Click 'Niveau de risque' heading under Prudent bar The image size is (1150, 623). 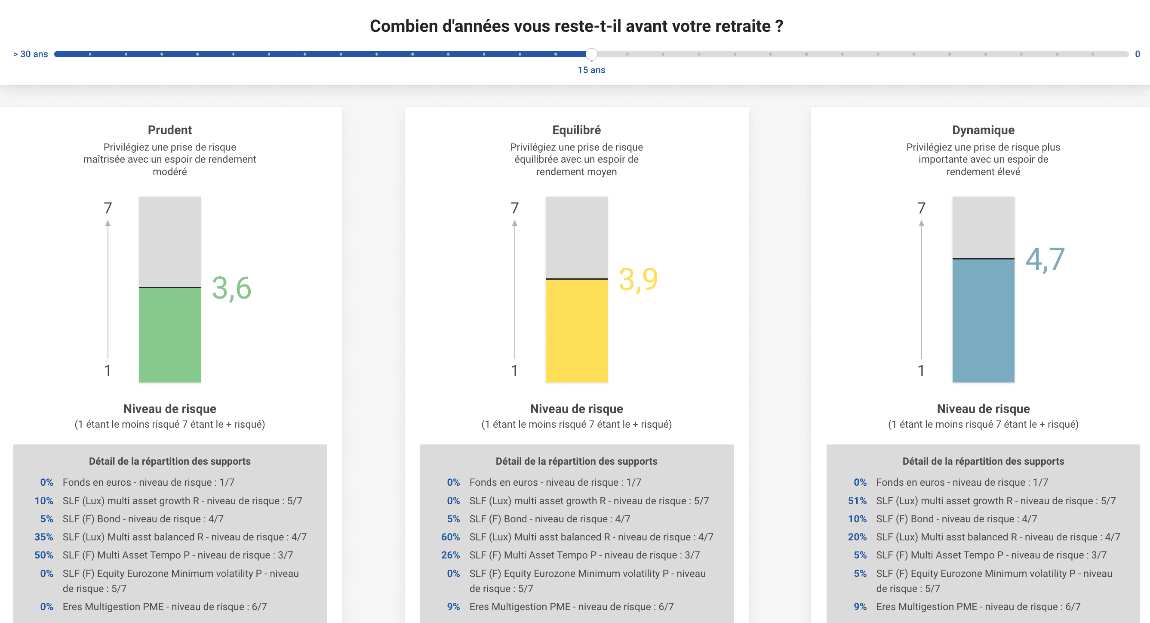(x=169, y=409)
